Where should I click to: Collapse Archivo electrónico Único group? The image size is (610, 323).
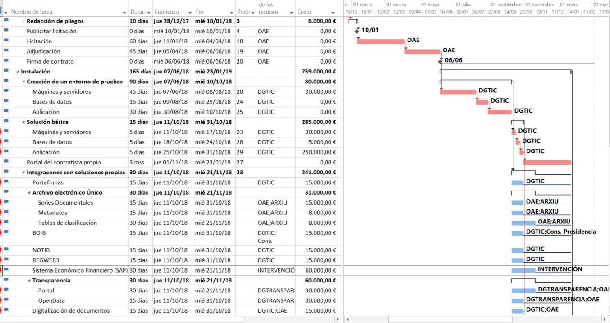click(29, 193)
